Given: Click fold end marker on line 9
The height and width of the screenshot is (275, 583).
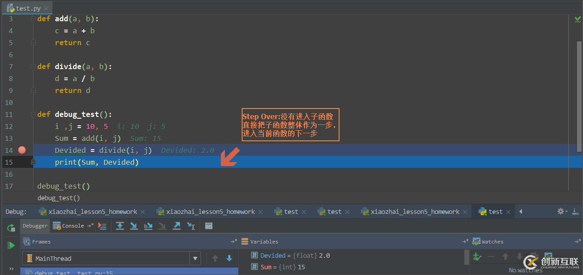Looking at the screenshot, I should [33, 90].
